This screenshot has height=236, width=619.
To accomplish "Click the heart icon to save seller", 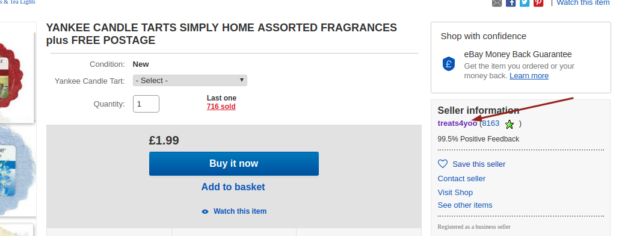I will pyautogui.click(x=443, y=164).
